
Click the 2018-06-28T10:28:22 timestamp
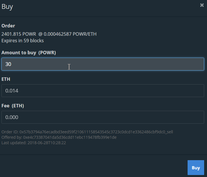click(x=47, y=143)
